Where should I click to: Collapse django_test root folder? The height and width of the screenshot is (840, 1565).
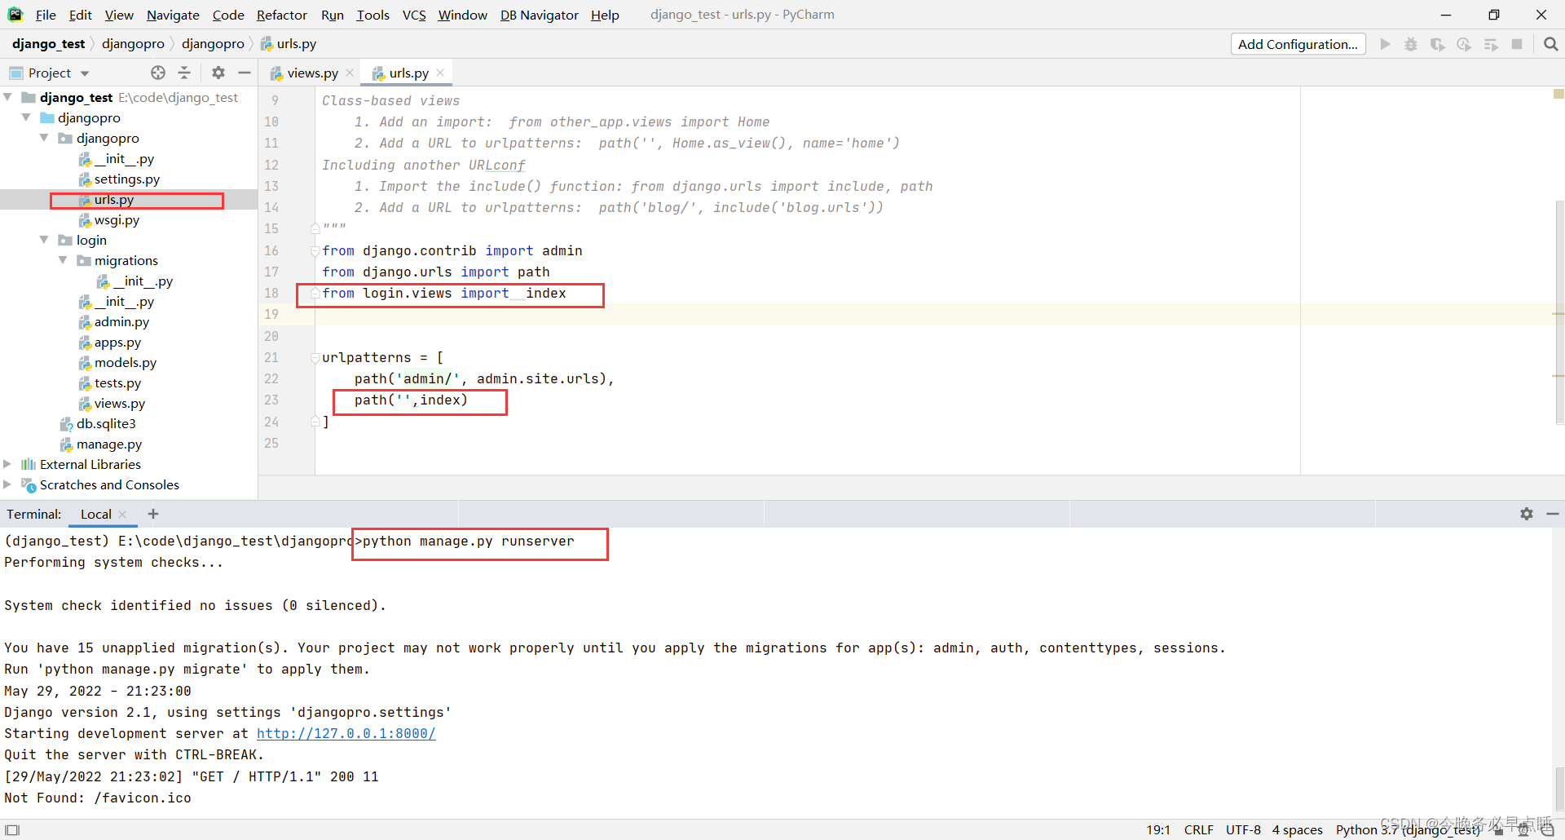[x=7, y=97]
